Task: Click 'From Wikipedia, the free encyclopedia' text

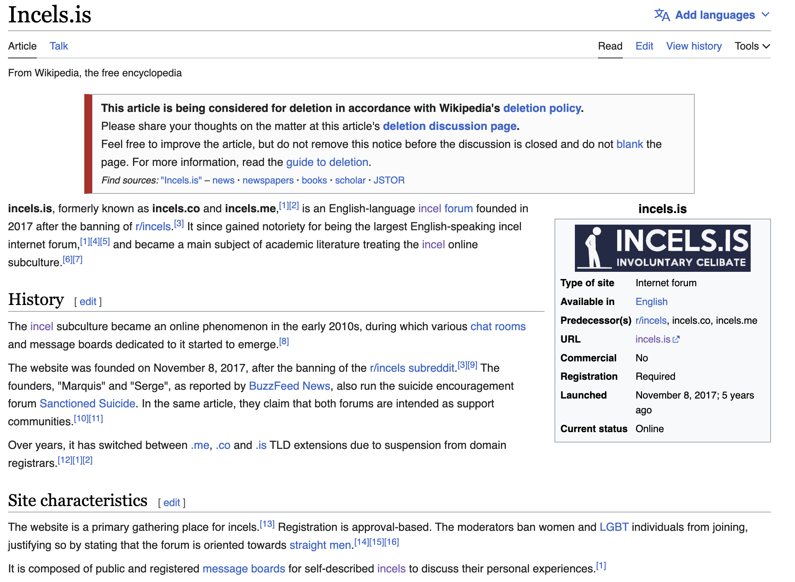Action: pyautogui.click(x=95, y=73)
